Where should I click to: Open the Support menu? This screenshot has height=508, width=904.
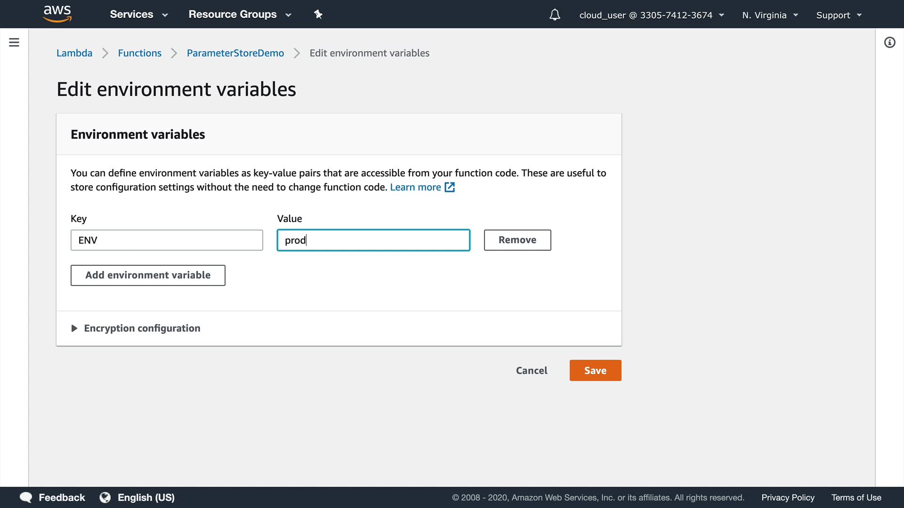tap(839, 15)
